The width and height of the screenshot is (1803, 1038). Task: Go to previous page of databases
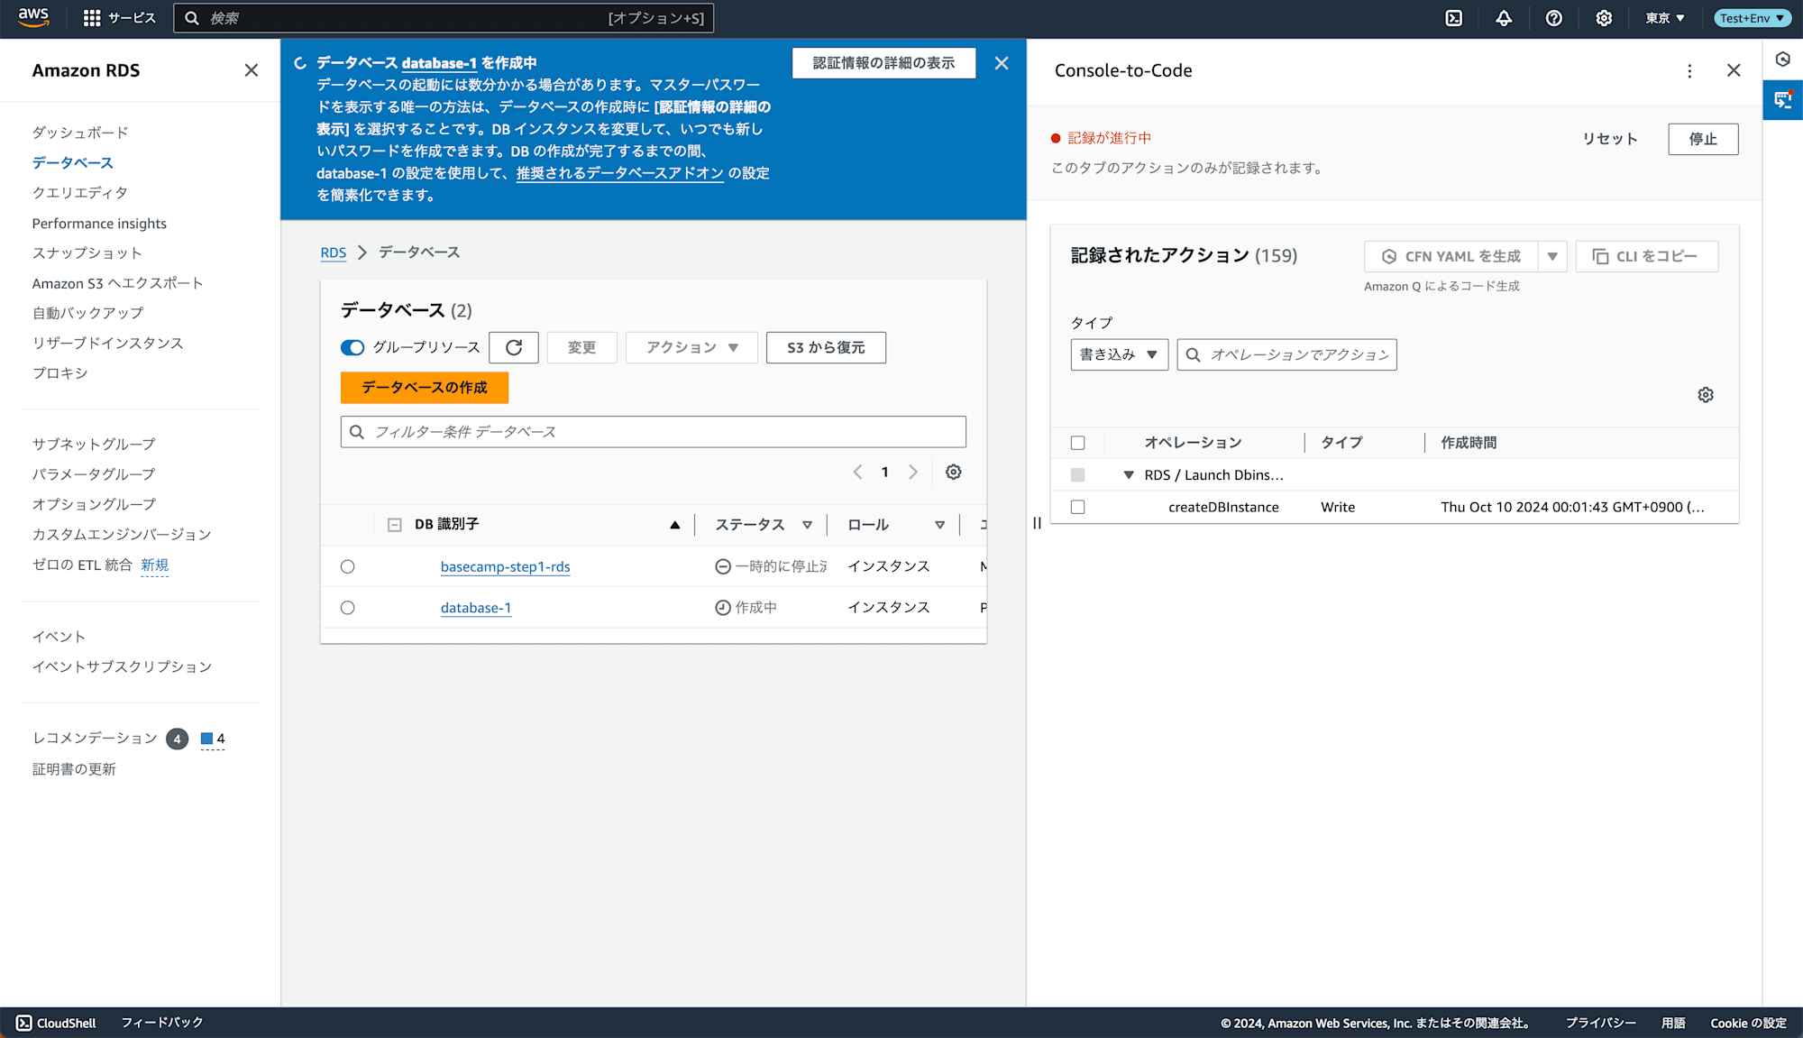857,472
